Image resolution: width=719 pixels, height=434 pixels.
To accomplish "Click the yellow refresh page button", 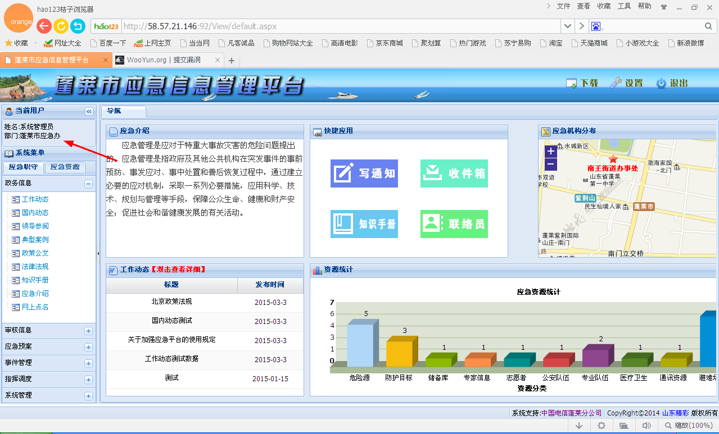I will [61, 26].
